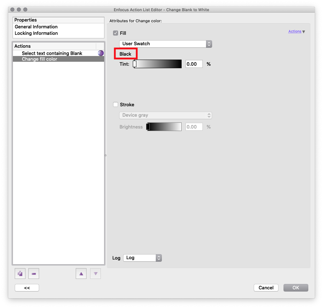Click the remove action minus icon
323x308 pixels.
tap(34, 274)
